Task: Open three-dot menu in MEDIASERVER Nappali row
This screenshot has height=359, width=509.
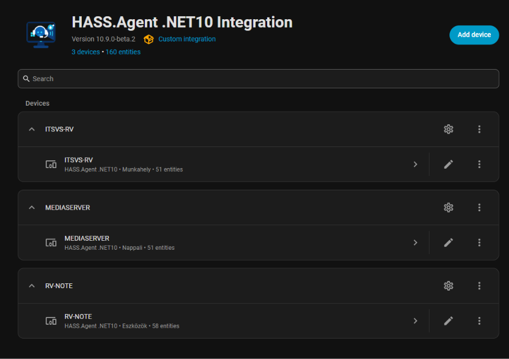Action: click(479, 243)
